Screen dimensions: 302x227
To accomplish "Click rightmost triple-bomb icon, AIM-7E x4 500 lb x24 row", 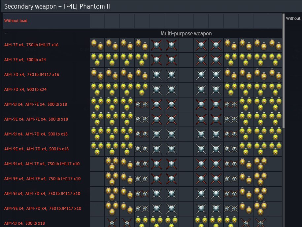I will point(275,59).
